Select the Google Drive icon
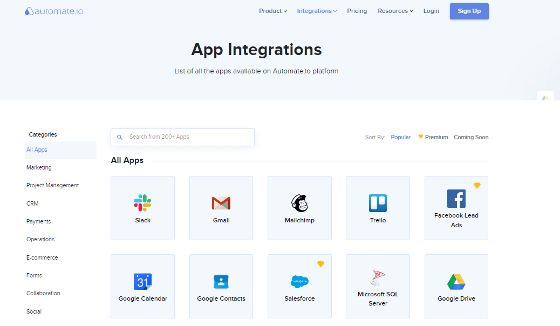This screenshot has height=326, width=560. tap(456, 282)
